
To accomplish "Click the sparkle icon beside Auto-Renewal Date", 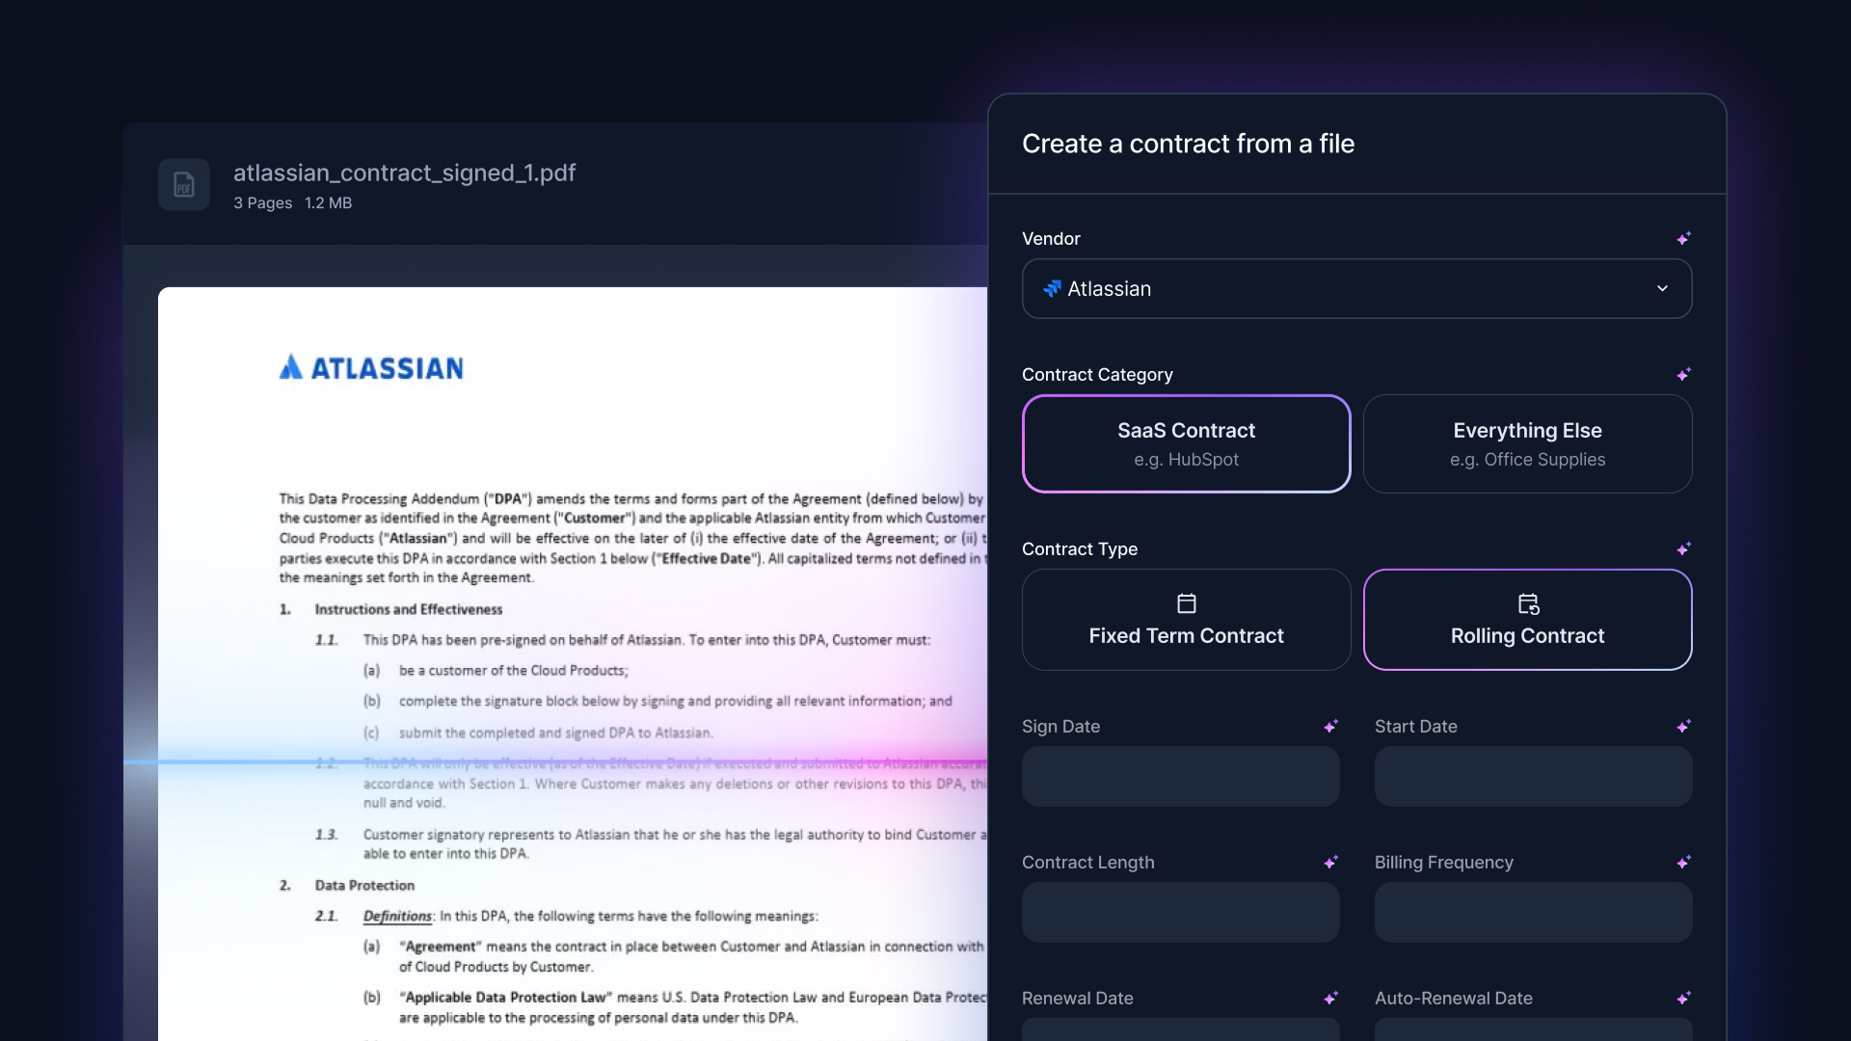I will pyautogui.click(x=1683, y=998).
